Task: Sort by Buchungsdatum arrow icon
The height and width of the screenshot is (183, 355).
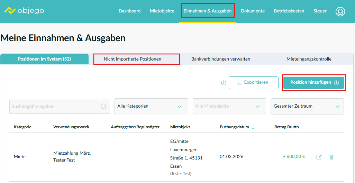Action: click(x=253, y=127)
